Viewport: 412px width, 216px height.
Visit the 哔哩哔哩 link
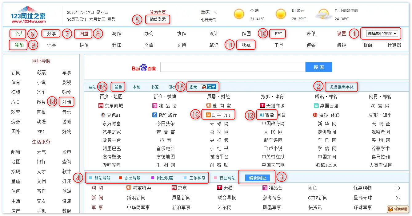click(112, 165)
